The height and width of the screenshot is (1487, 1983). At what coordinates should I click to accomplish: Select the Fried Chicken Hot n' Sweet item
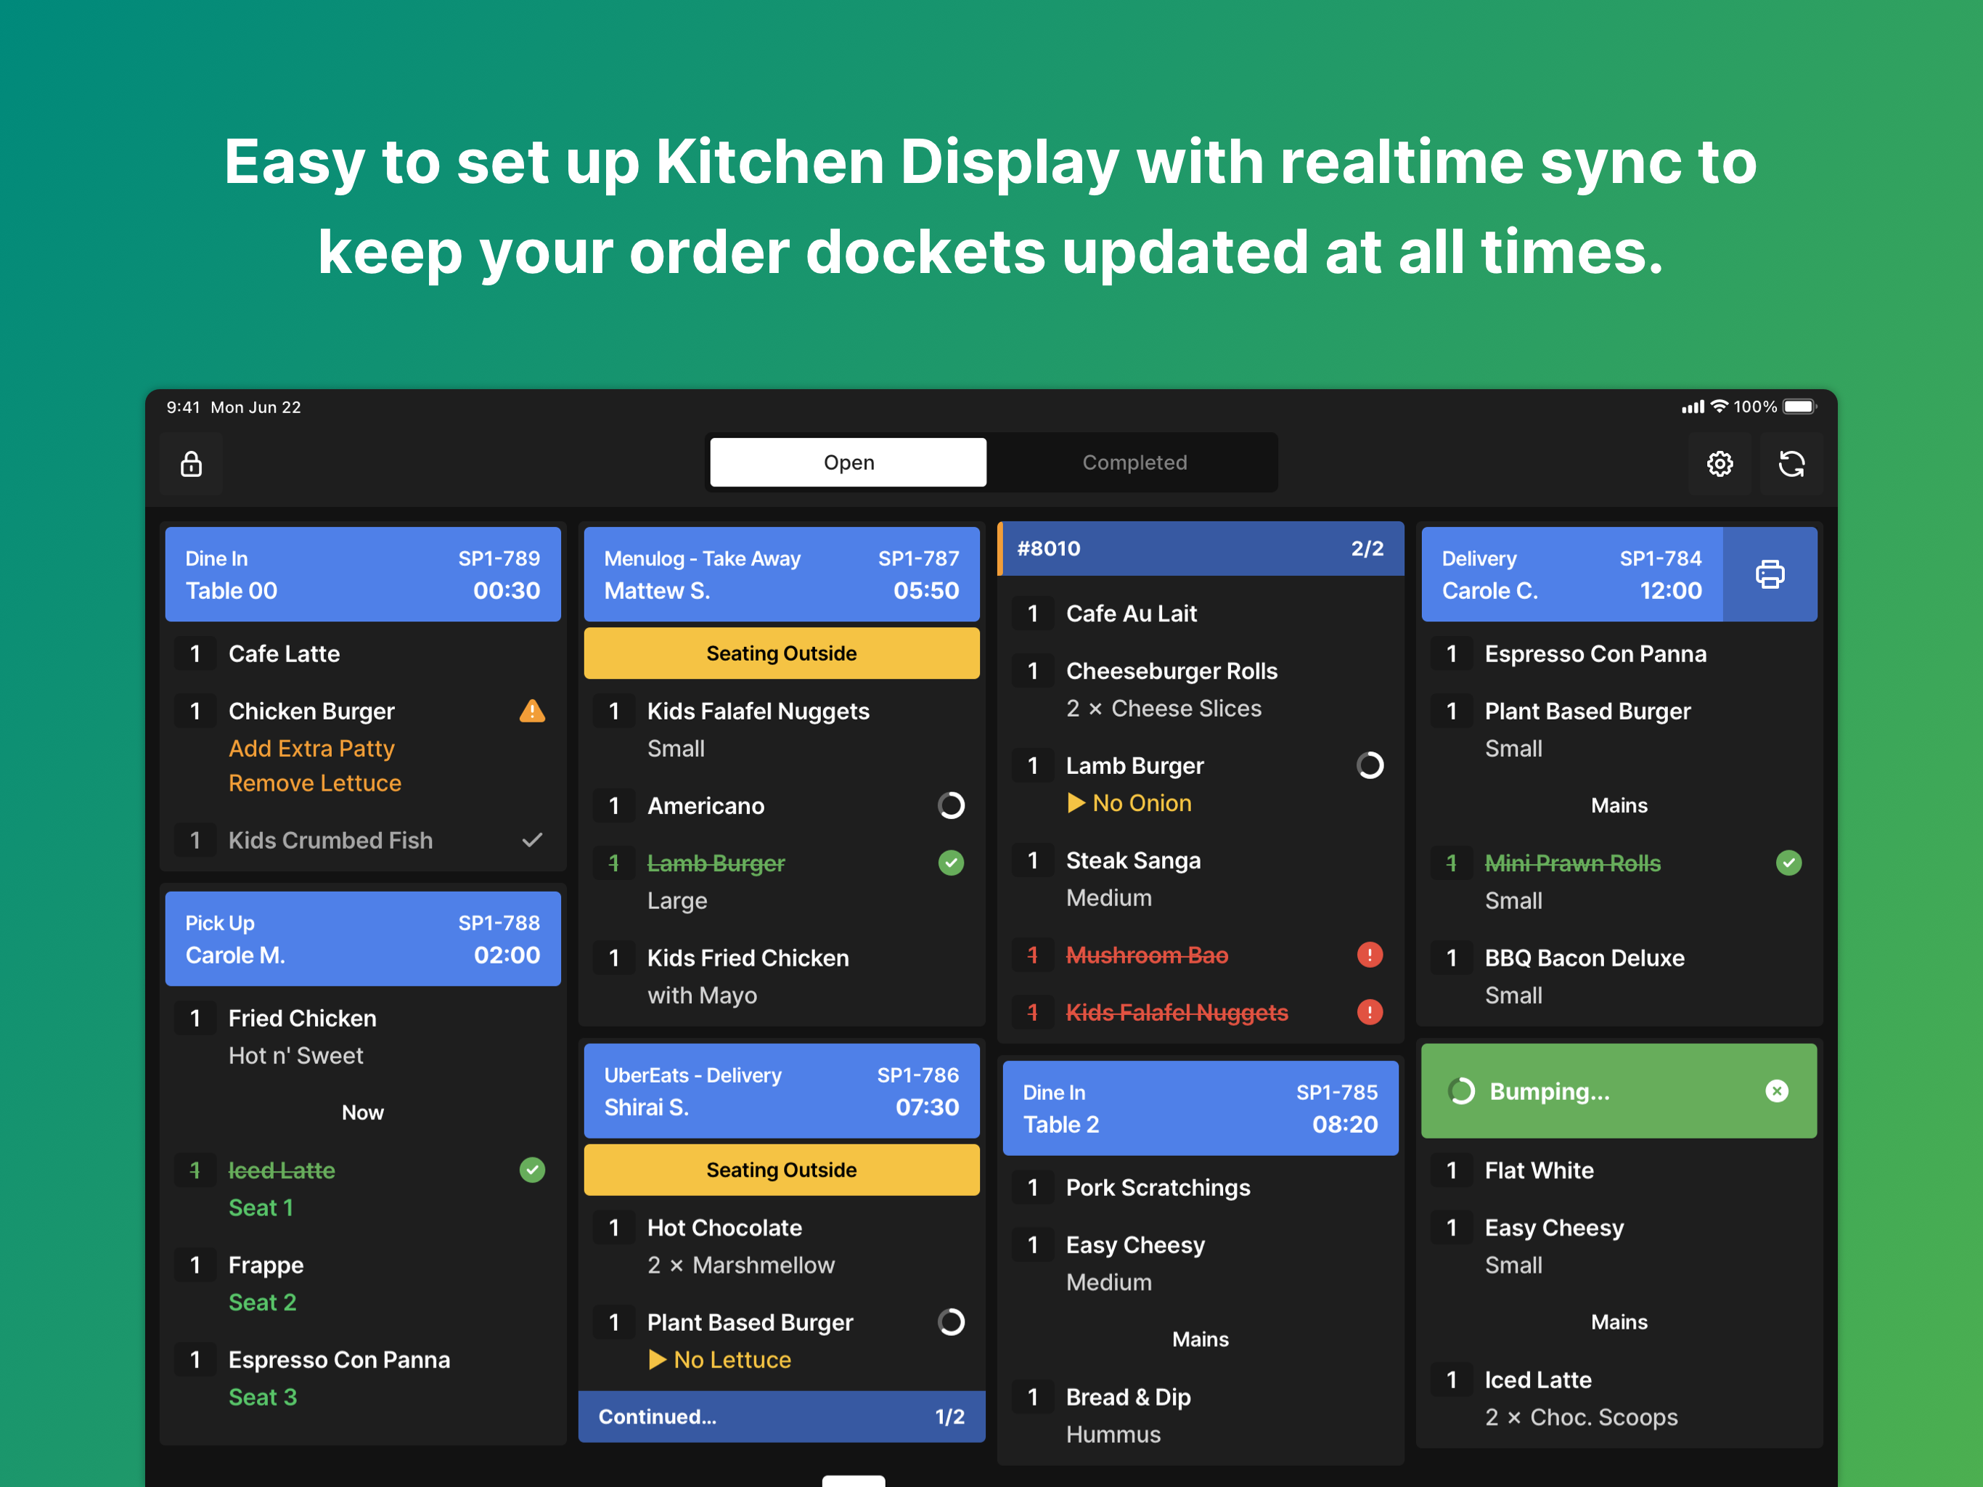(x=363, y=1037)
